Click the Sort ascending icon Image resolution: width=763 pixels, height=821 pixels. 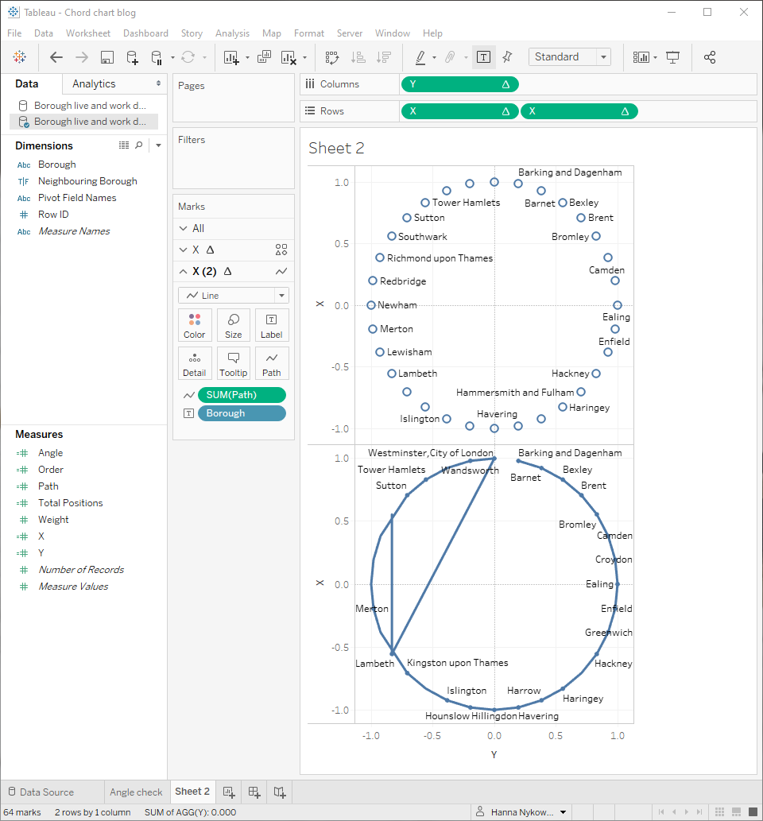coord(358,57)
